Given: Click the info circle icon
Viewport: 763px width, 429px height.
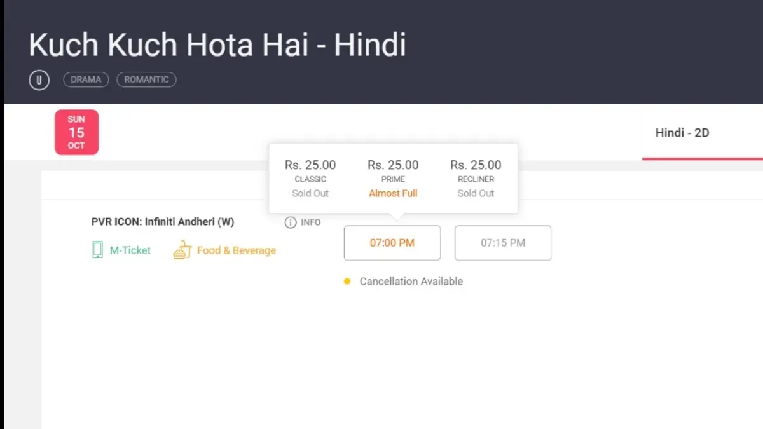Looking at the screenshot, I should (x=291, y=222).
